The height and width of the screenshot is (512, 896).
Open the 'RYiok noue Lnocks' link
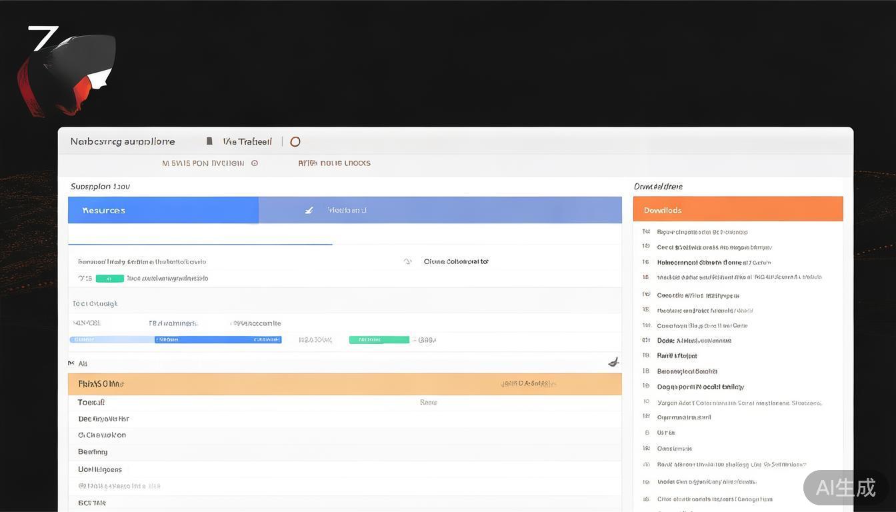(x=334, y=163)
